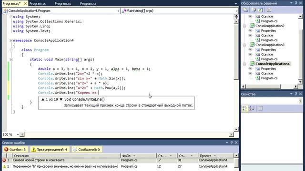Click the editor horizontal scroll right arrow
This screenshot has width=305, height=171.
tap(231, 134)
